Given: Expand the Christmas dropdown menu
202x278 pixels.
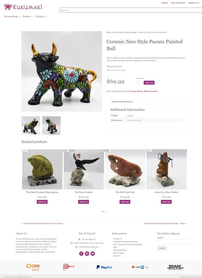Looking at the screenshot, I should pos(41,16).
